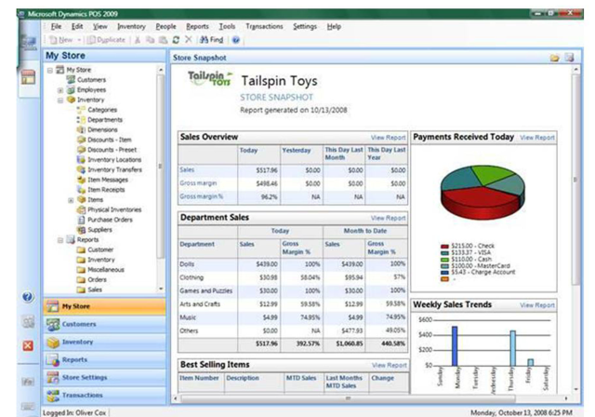Open the Tools menu

pos(227,27)
